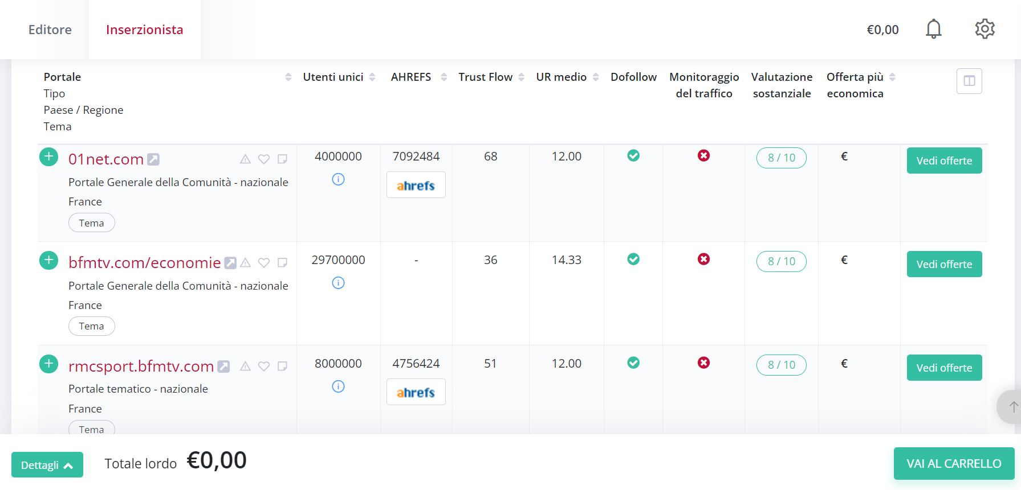Switch to the Editore tab

[x=50, y=30]
